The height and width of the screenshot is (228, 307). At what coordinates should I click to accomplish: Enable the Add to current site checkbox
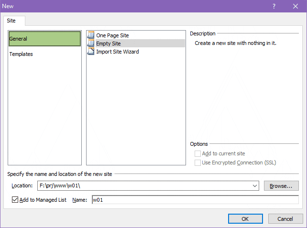tap(197, 154)
